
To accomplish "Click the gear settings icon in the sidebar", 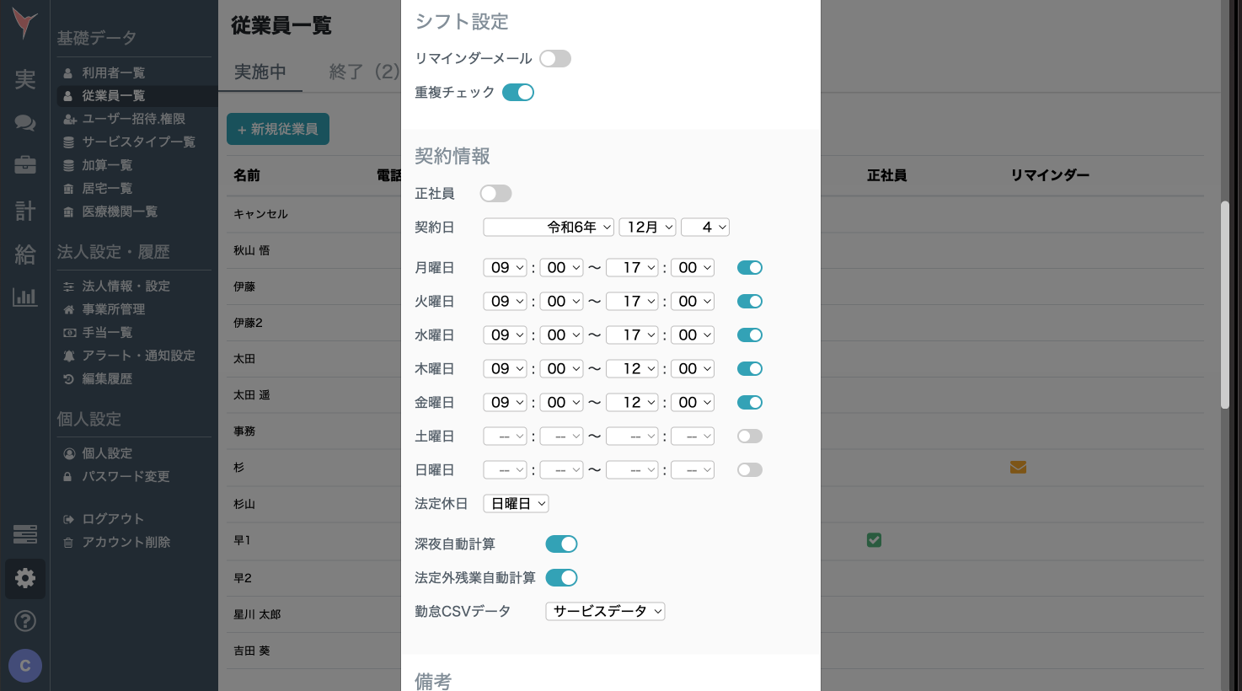I will pos(24,578).
